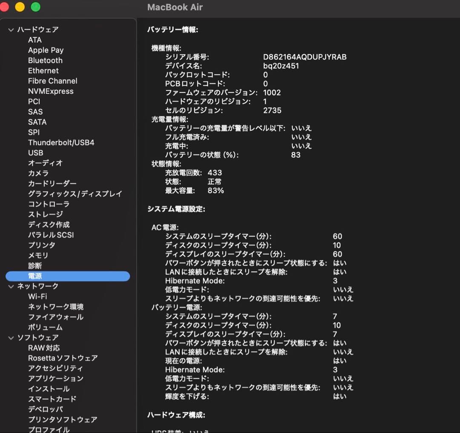Collapse the ネットワーク section
Screen dimensions: 460x433
tap(10, 286)
